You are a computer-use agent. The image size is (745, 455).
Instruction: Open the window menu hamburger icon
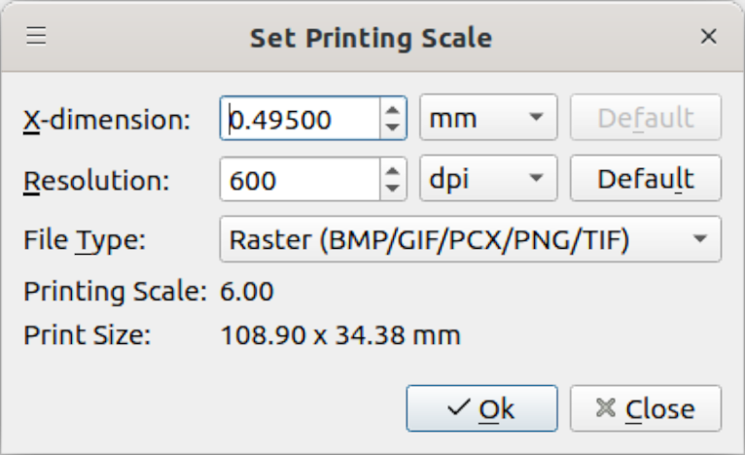[x=36, y=37]
